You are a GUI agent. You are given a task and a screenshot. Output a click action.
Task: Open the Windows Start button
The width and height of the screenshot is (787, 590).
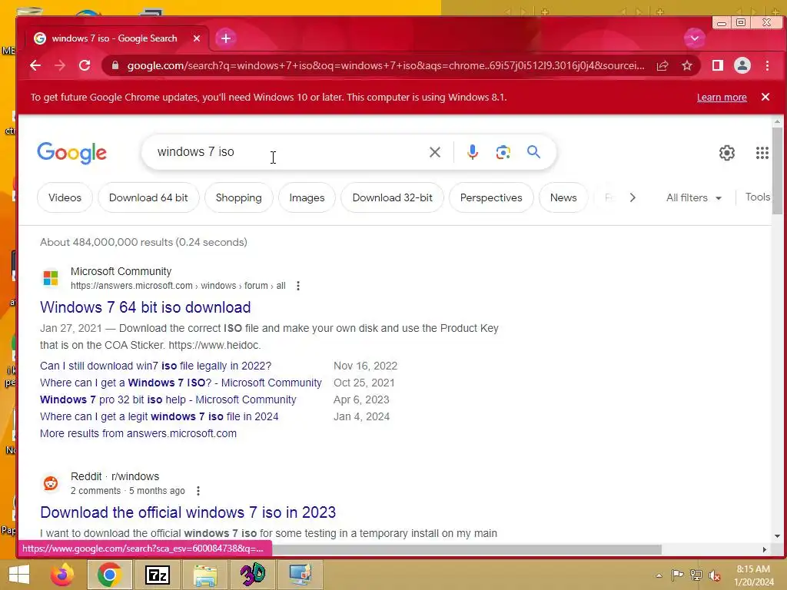coord(19,575)
